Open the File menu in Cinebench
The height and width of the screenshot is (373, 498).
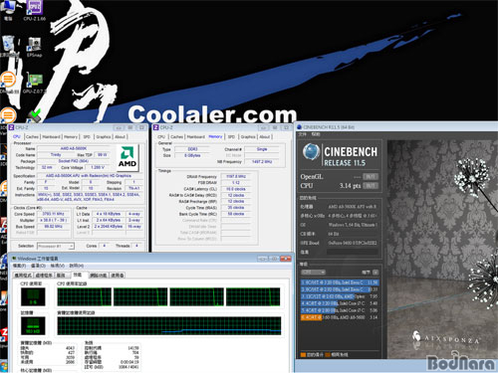[302, 134]
